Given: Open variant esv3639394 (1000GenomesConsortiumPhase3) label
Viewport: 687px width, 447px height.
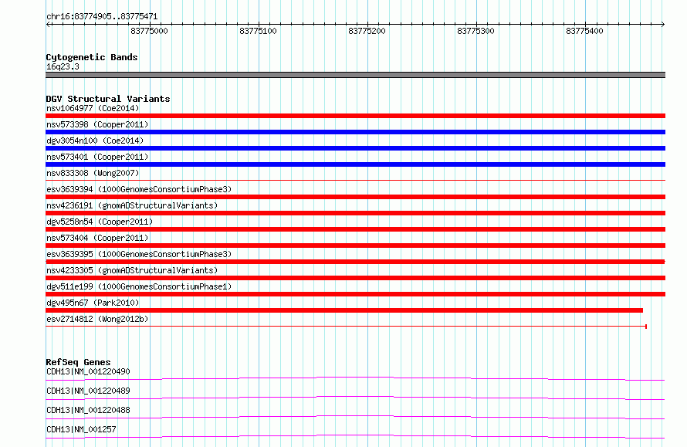Looking at the screenshot, I should pyautogui.click(x=139, y=189).
